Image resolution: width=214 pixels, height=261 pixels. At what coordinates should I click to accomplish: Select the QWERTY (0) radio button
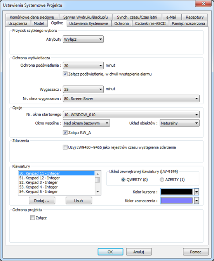123,180
